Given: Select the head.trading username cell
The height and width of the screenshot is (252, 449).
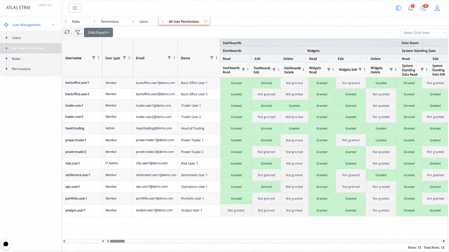Looking at the screenshot, I should coord(82,128).
